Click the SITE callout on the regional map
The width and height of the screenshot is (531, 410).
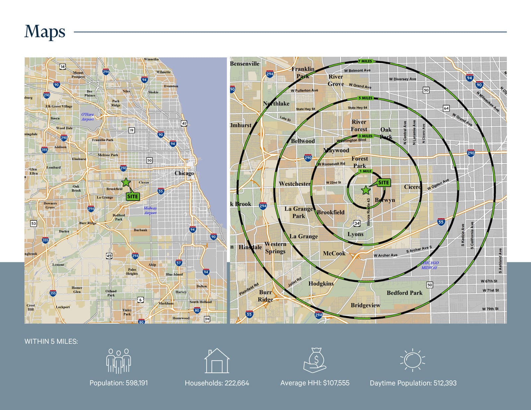(x=132, y=196)
